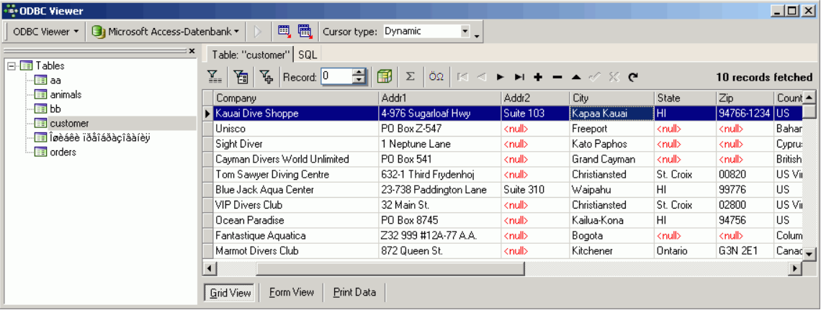Insert record with the plus icon
Image resolution: width=821 pixels, height=310 pixels.
[538, 77]
